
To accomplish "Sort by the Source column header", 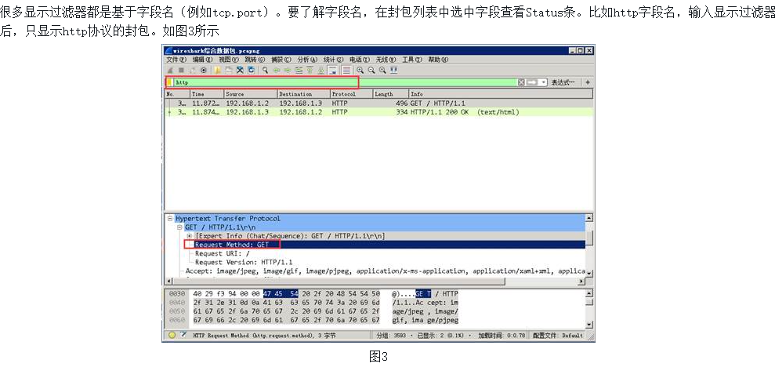I will (250, 94).
